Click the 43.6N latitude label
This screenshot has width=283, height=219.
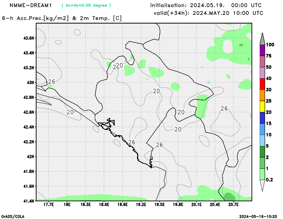(29, 38)
